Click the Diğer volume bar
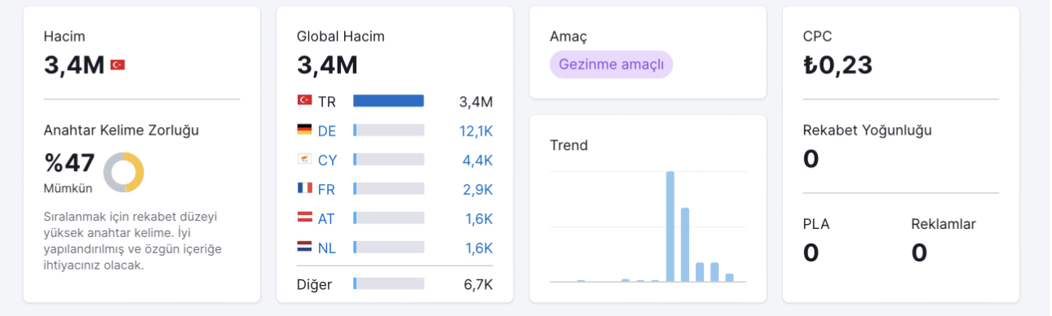 (388, 283)
